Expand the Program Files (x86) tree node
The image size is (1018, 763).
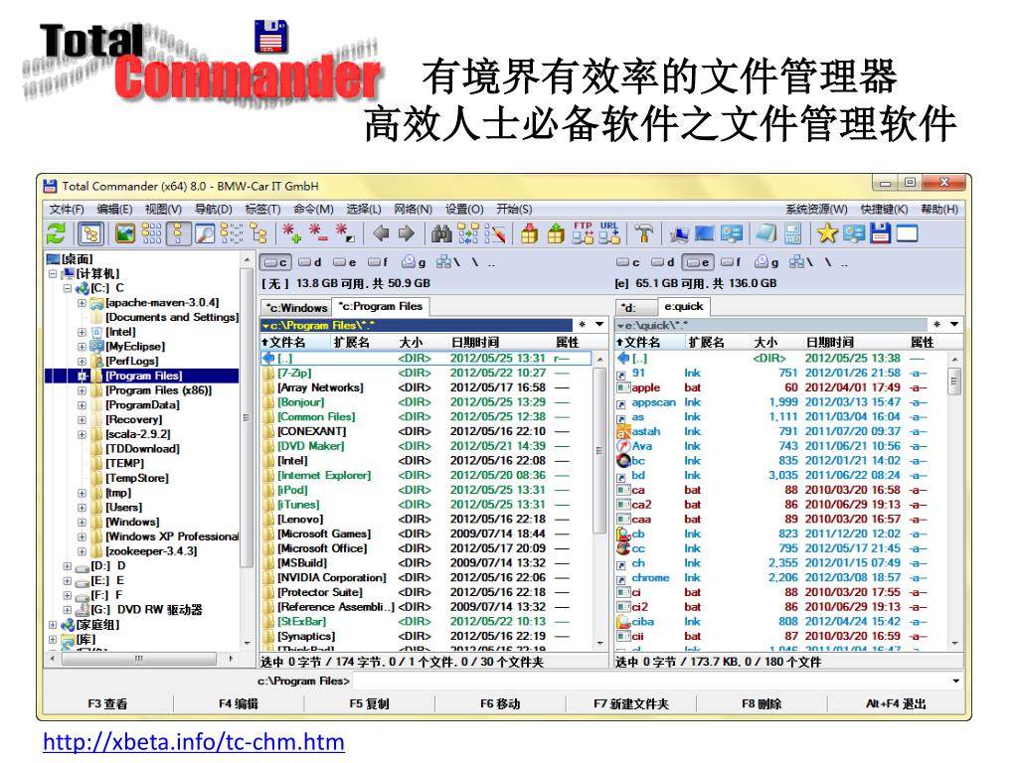pyautogui.click(x=82, y=390)
